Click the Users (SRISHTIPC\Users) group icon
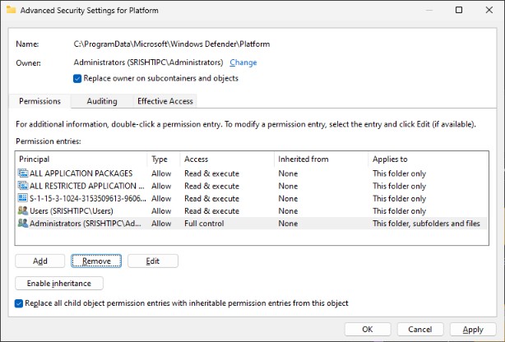This screenshot has width=505, height=342. (22, 210)
